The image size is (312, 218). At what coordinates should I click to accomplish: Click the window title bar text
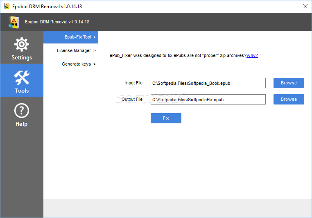[47, 7]
